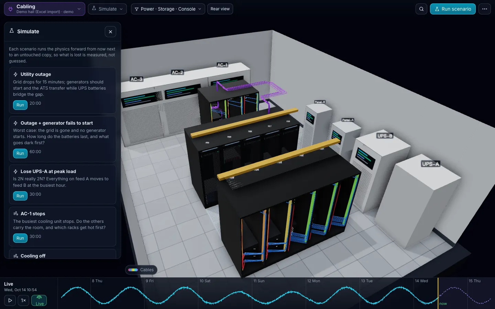Jump to 8 Thu on the timeline

click(x=97, y=281)
